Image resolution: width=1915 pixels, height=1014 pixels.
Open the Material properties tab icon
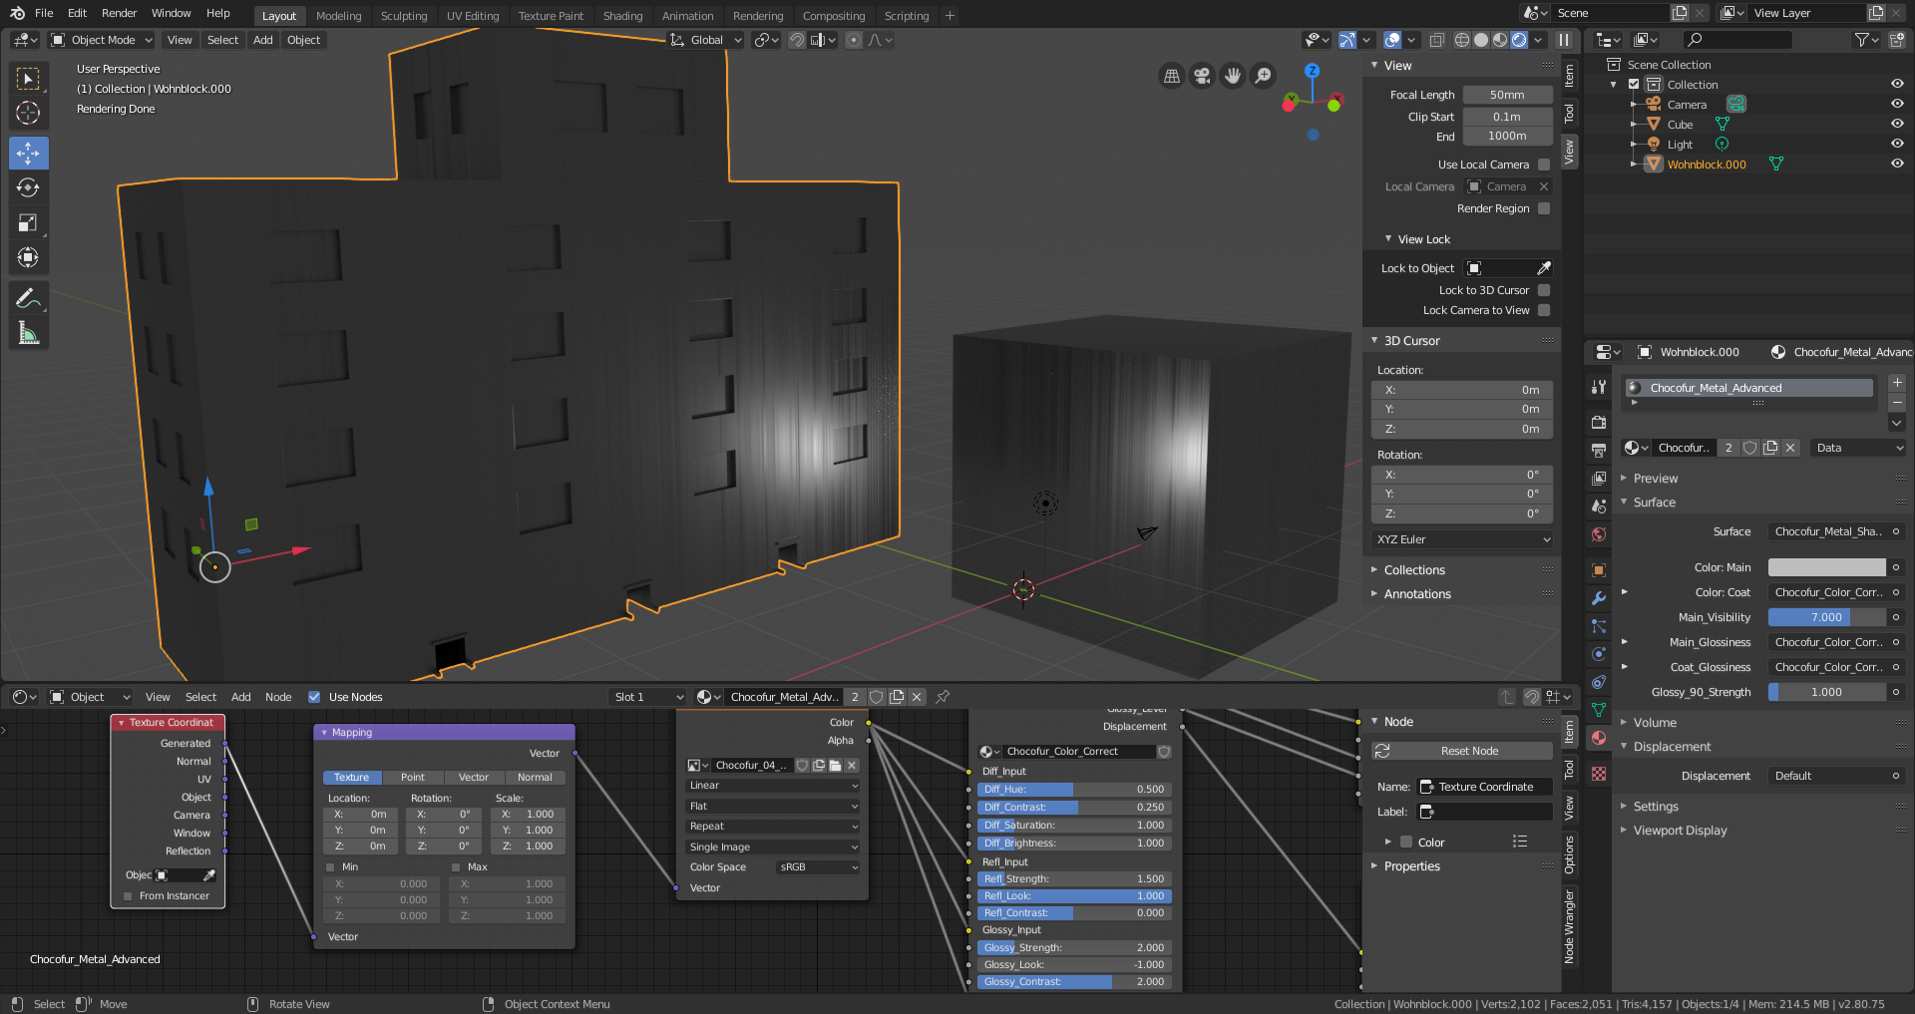1599,738
